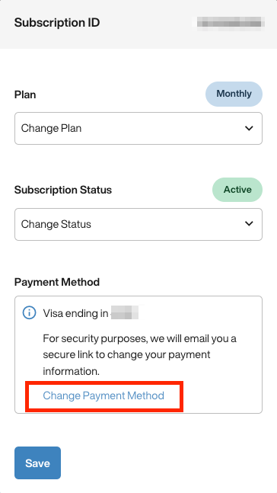Click the gray Subscription ID header bar
The width and height of the screenshot is (277, 493).
coord(138,24)
